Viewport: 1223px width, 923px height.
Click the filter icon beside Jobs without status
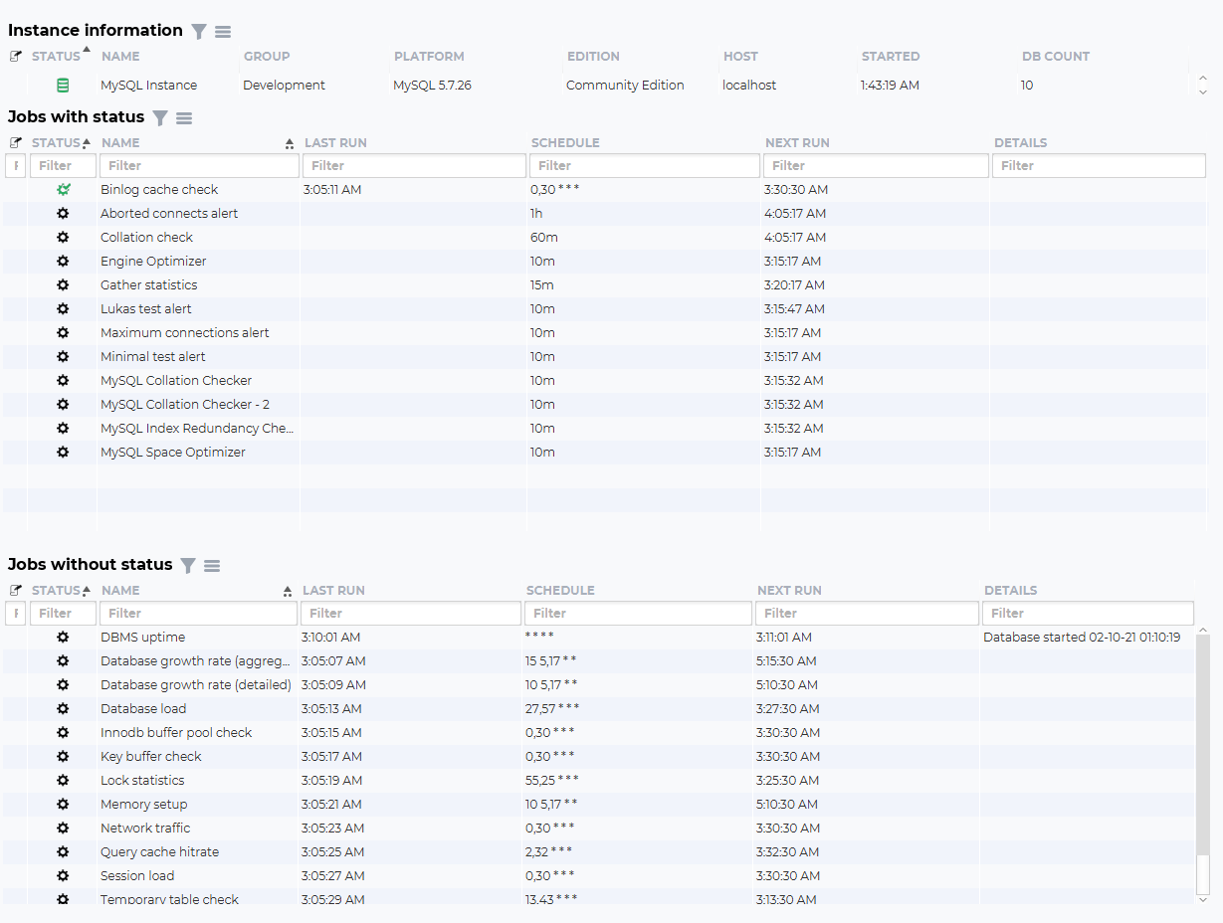point(188,566)
